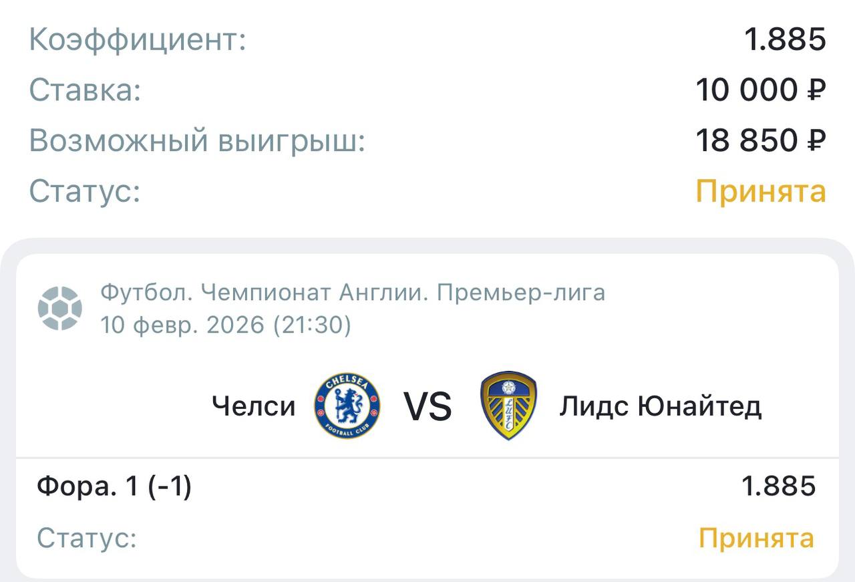This screenshot has width=855, height=582.
Task: Click the VS text between crests
Action: pos(427,406)
